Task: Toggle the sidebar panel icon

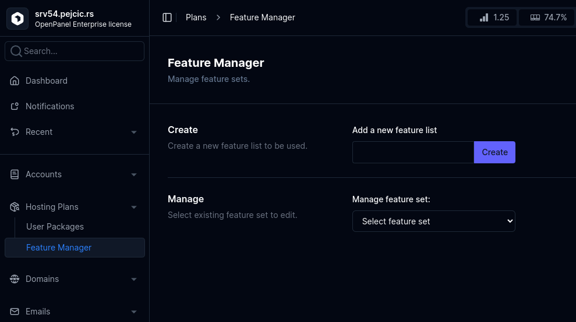Action: 167,17
